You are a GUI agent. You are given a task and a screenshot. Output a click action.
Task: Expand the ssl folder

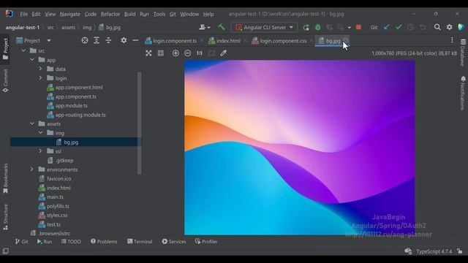click(40, 151)
